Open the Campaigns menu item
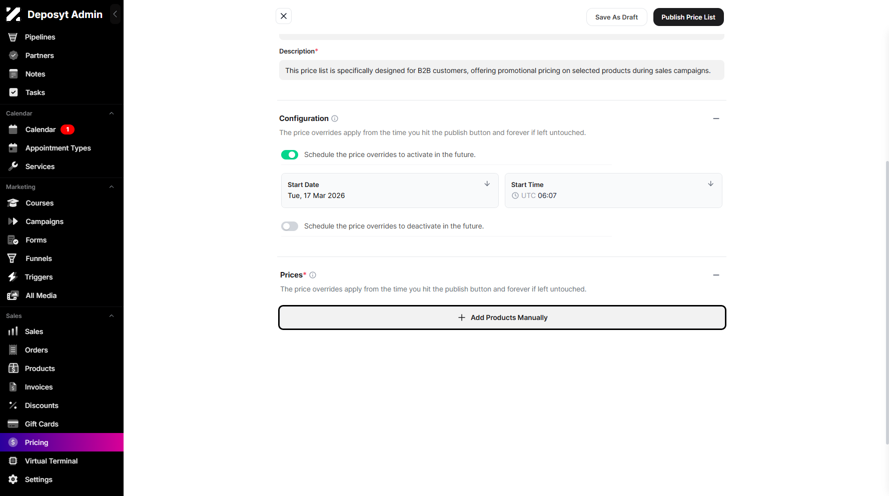 (62, 221)
